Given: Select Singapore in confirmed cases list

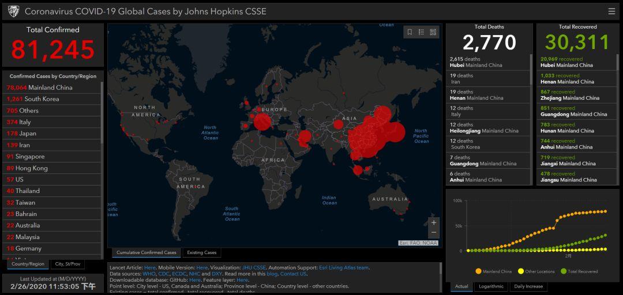Looking at the screenshot, I should tap(52, 157).
